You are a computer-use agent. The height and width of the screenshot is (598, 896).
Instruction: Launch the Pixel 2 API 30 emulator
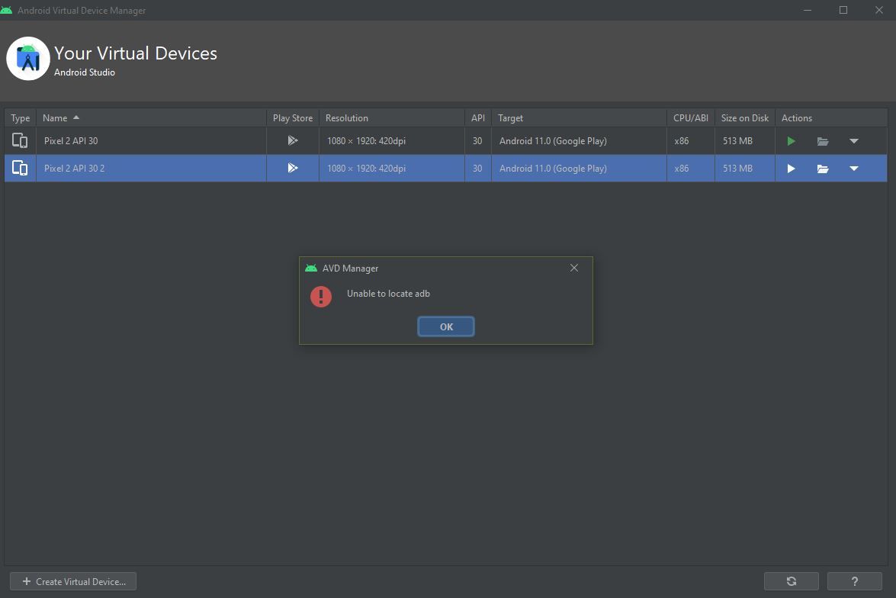point(791,141)
